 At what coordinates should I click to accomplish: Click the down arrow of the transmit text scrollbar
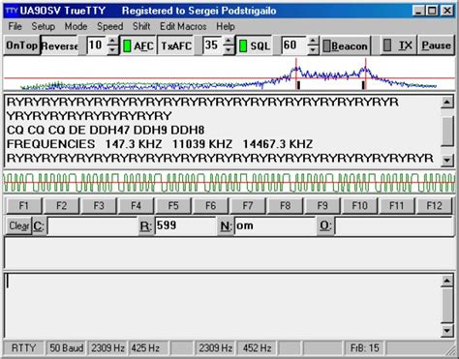(x=447, y=330)
